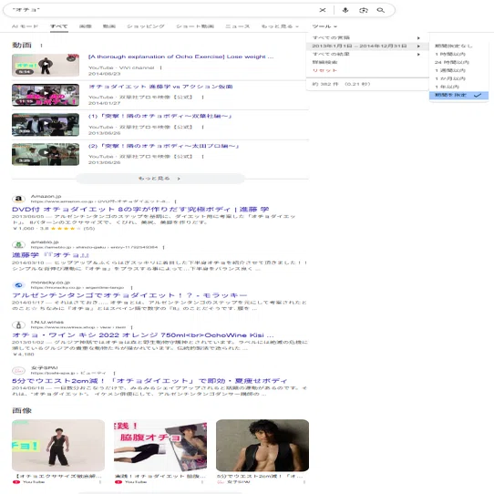Image resolution: width=494 pixels, height=494 pixels.
Task: Start voice search with the microphone icon
Action: click(345, 10)
